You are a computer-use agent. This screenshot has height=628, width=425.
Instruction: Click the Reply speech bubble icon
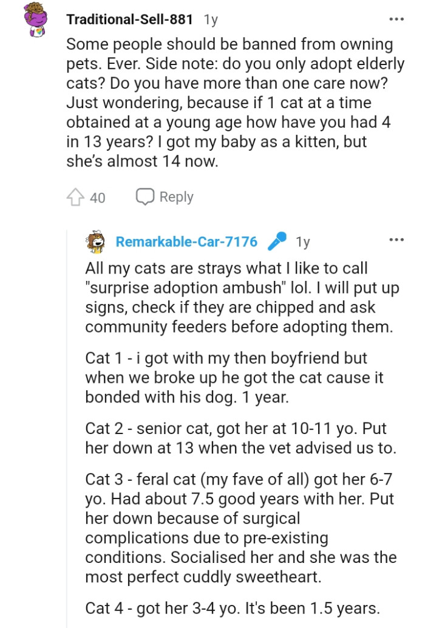point(144,197)
